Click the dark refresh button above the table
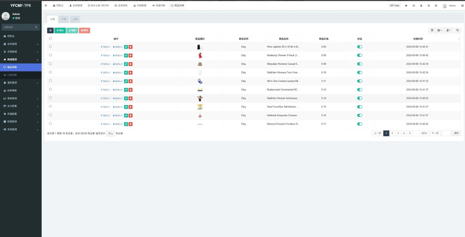This screenshot has width=465, height=237. click(50, 30)
